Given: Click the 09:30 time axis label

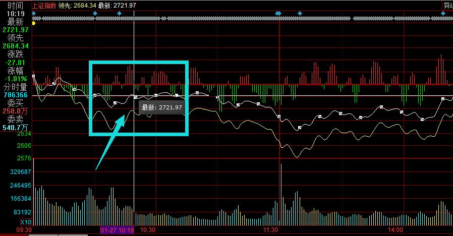Looking at the screenshot, I should (x=24, y=230).
